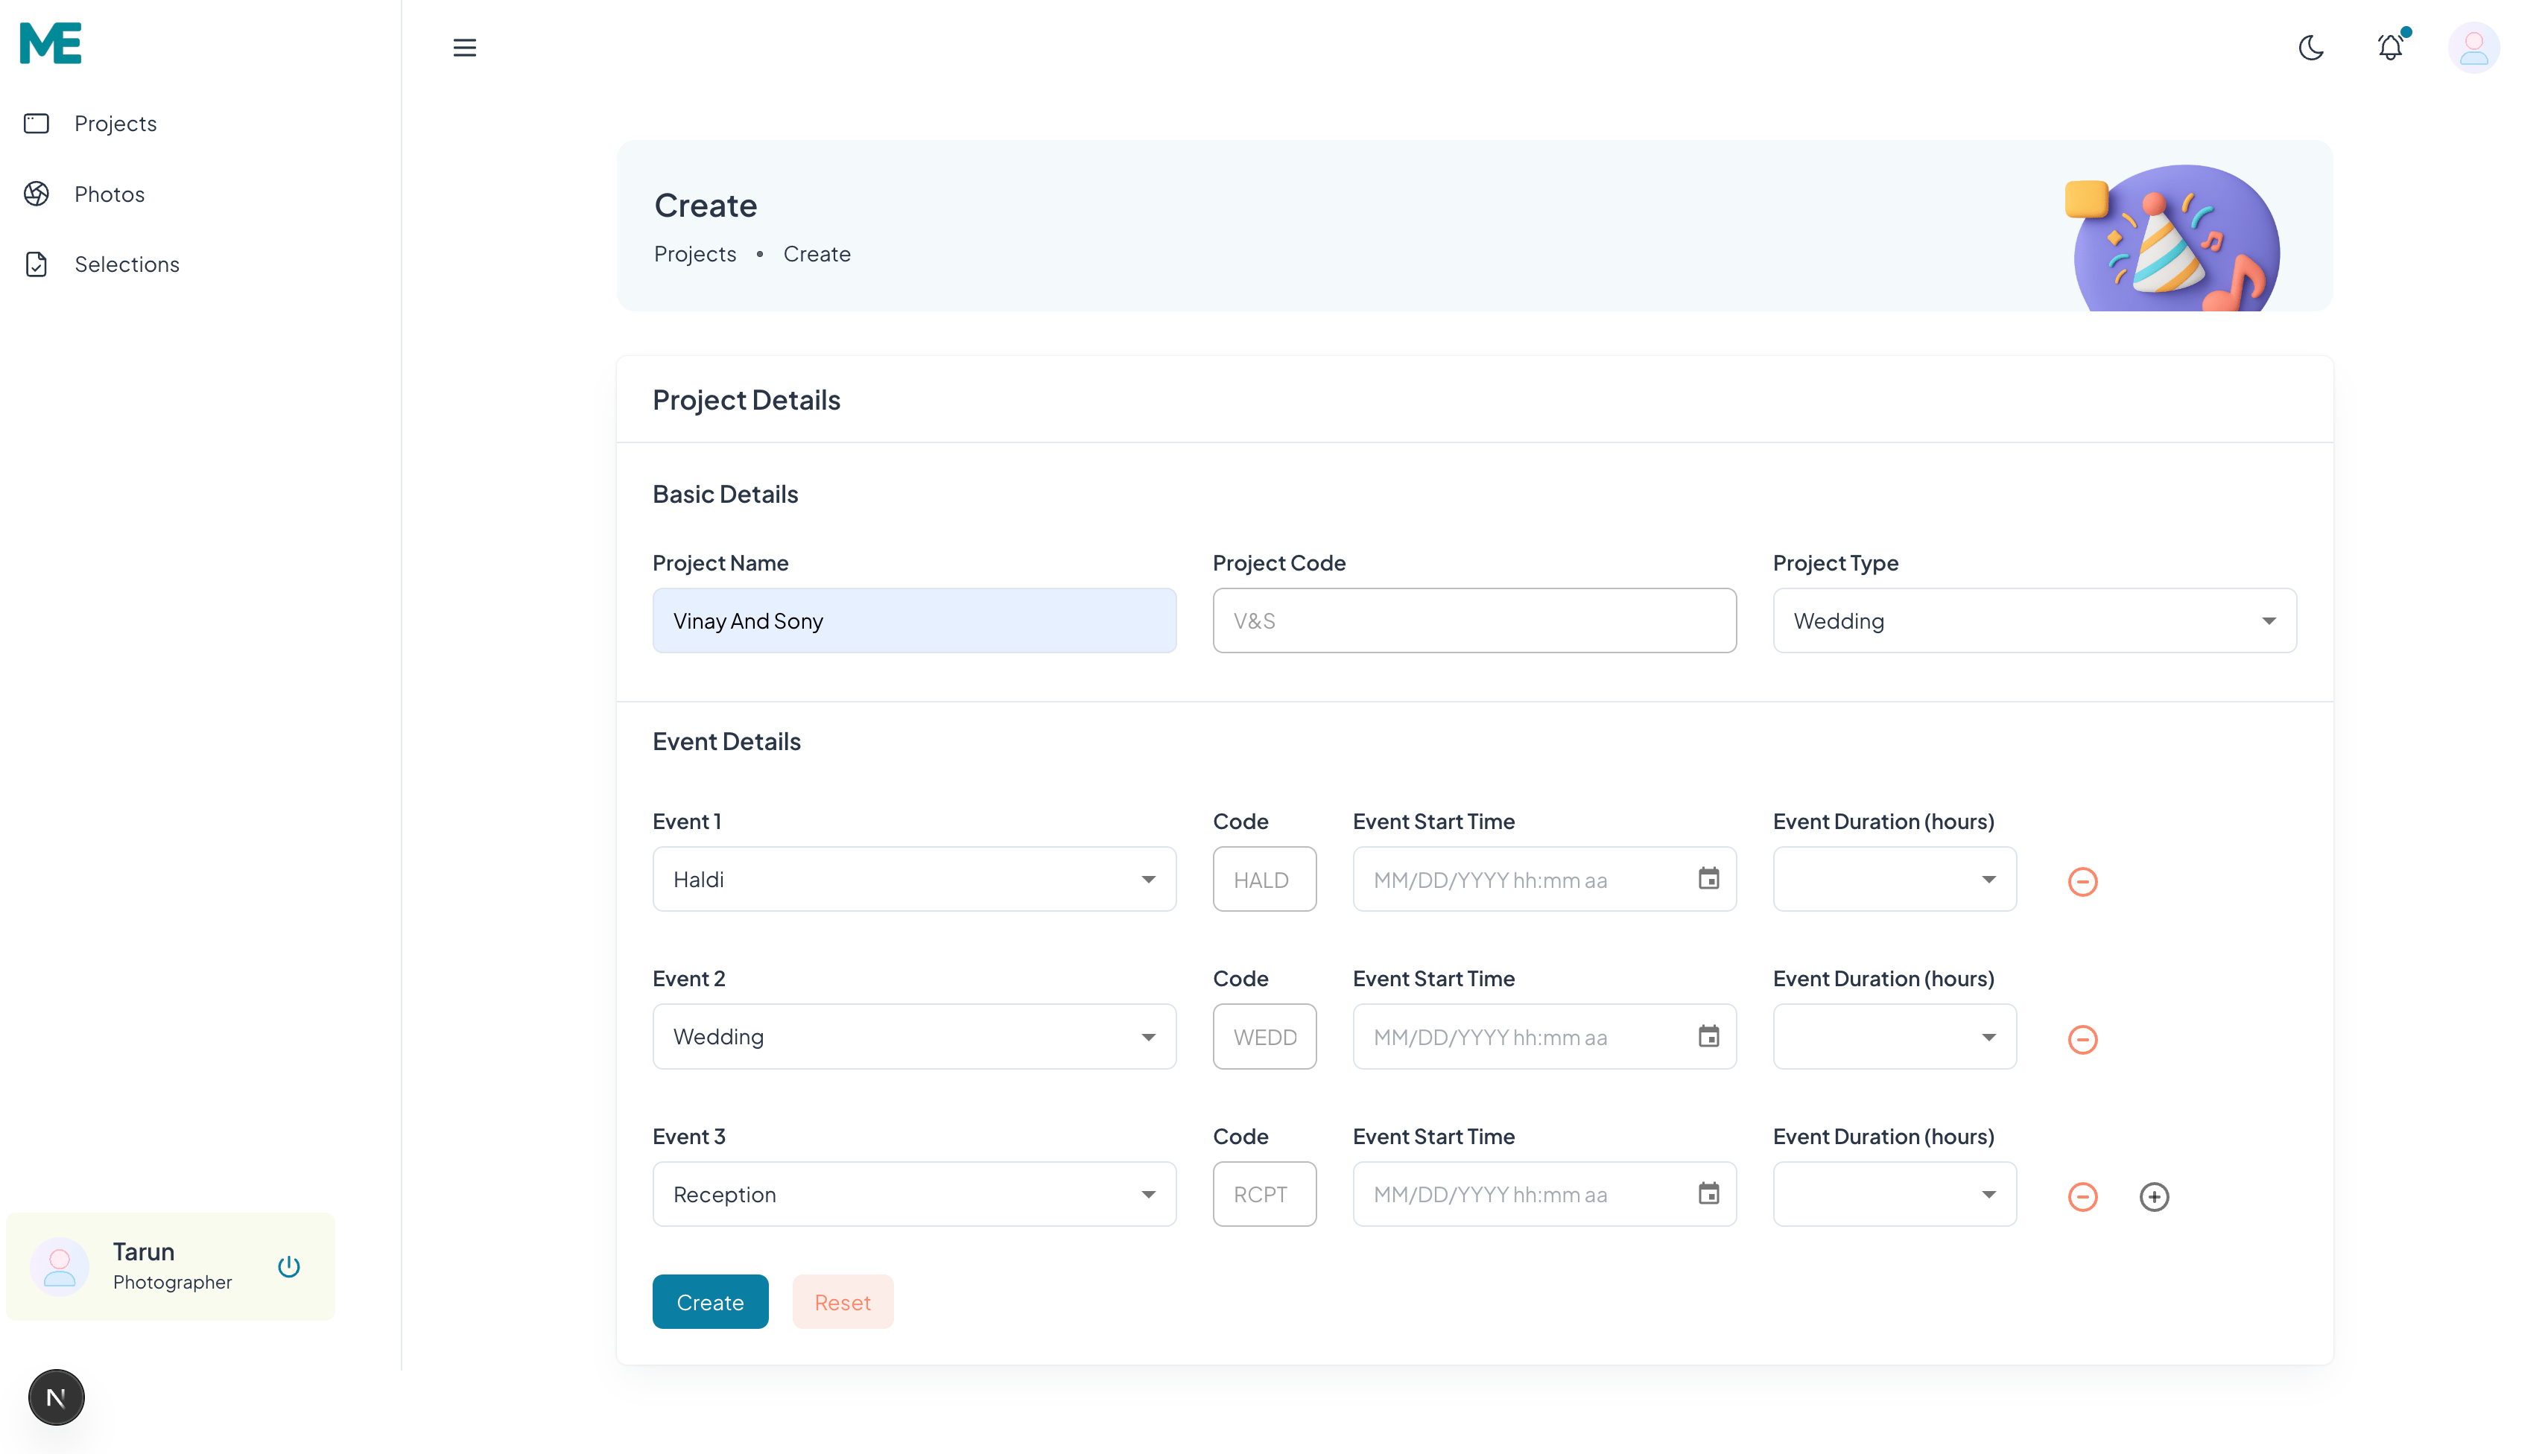Remove Event 2 with the minus icon
This screenshot has width=2548, height=1454.
point(2082,1038)
